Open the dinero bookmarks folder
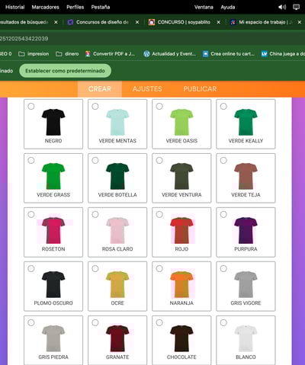This screenshot has height=365, width=305. coord(67,54)
